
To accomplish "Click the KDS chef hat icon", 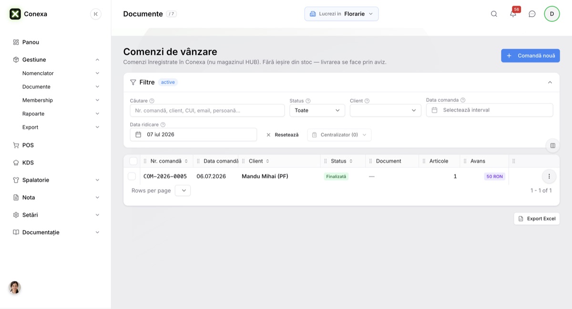I will click(x=16, y=163).
